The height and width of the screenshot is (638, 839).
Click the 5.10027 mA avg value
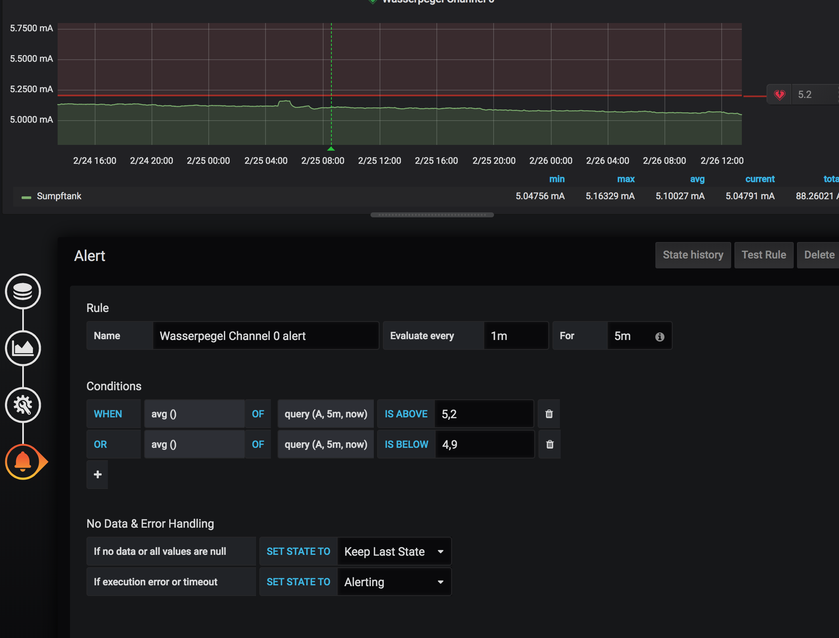click(x=680, y=196)
